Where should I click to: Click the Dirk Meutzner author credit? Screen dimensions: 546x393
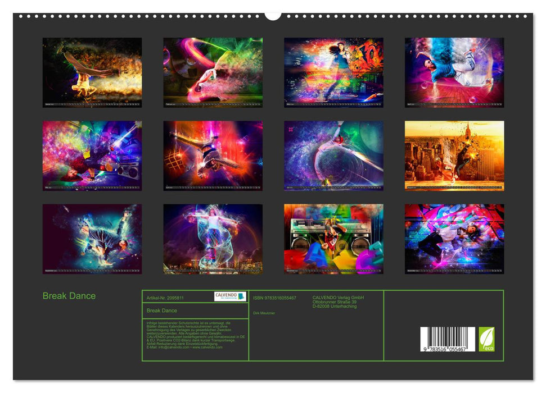264,313
